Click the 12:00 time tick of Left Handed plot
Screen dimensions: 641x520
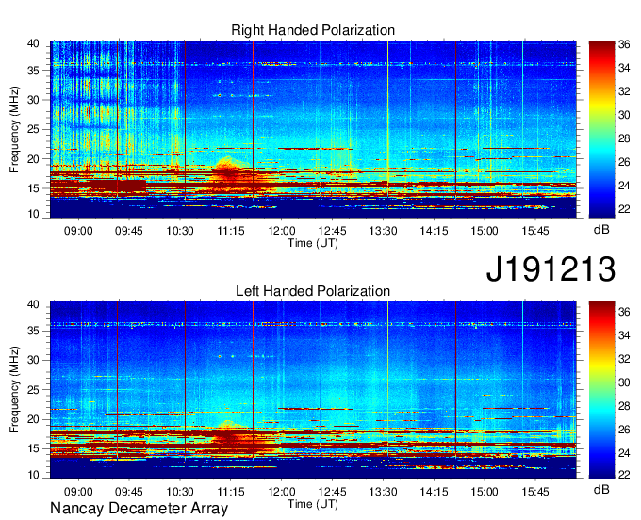pyautogui.click(x=281, y=491)
